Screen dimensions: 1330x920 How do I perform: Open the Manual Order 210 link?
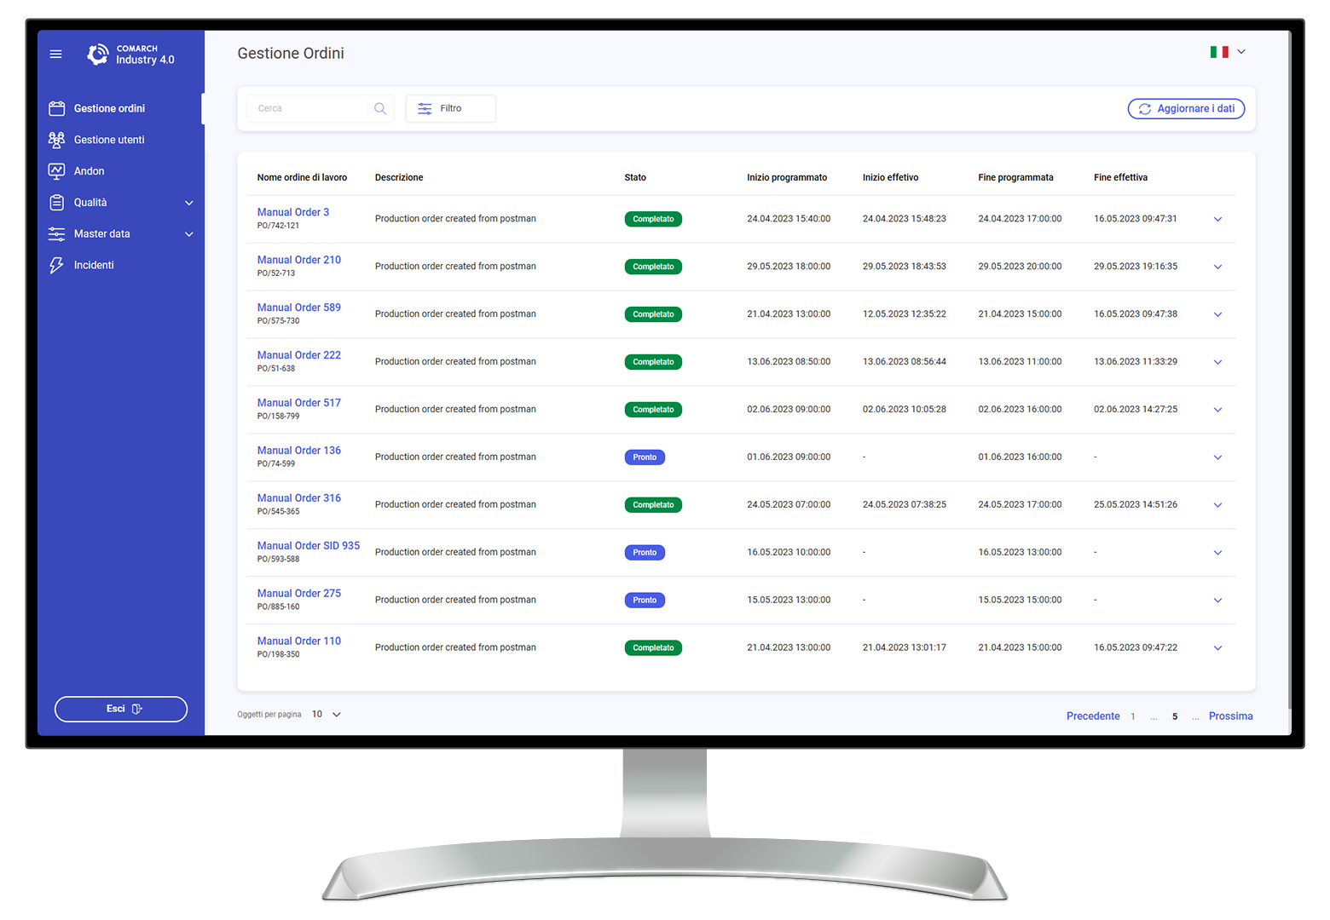299,260
